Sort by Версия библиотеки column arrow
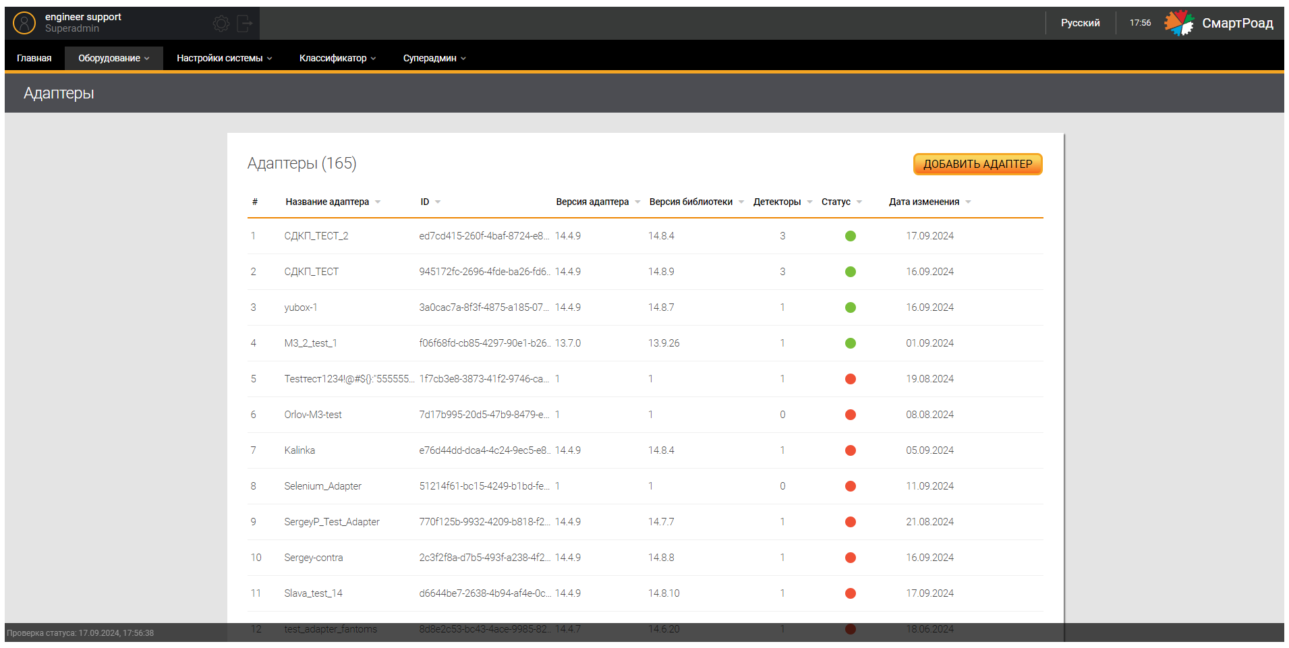Image resolution: width=1289 pixels, height=648 pixels. click(x=741, y=202)
